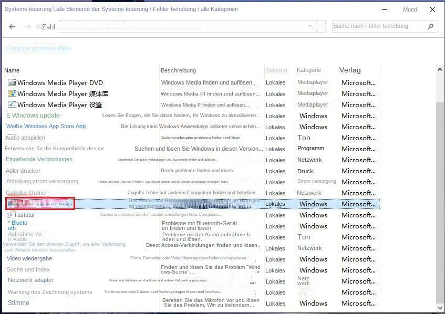This screenshot has width=445, height=314.
Task: Click the back navigation arrow
Action: (x=12, y=26)
